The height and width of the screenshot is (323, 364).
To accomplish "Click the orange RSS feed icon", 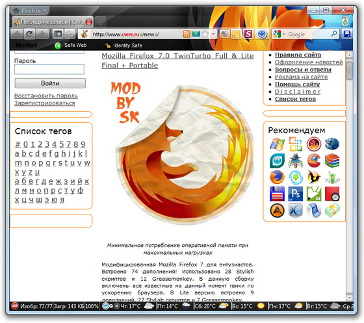I will coord(187,34).
